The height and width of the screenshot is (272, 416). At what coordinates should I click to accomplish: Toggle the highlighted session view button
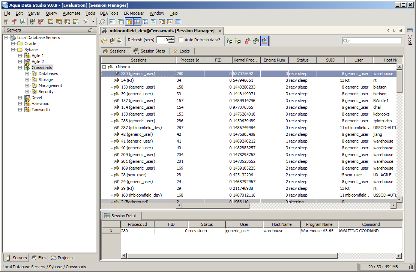tap(264, 41)
